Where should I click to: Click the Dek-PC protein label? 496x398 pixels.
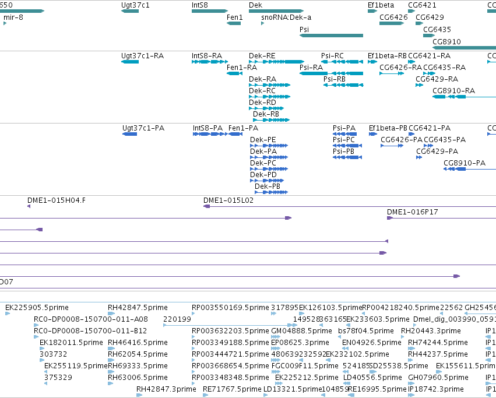coord(263,163)
